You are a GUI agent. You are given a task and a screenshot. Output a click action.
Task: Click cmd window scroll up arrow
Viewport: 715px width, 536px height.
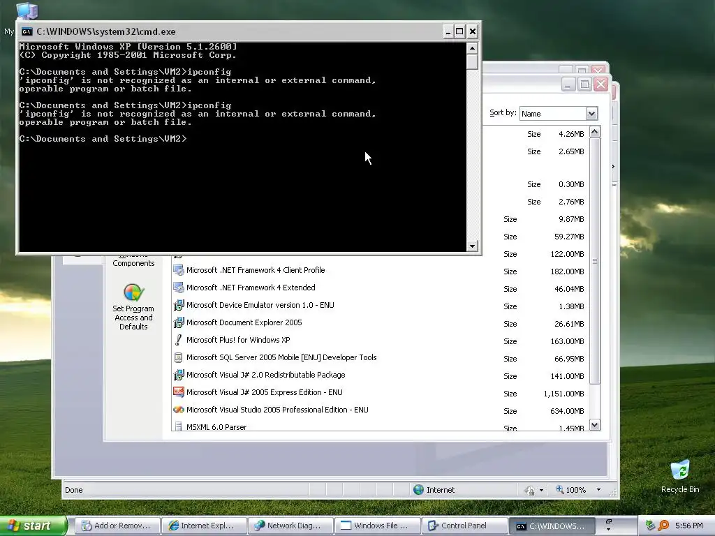click(x=472, y=48)
